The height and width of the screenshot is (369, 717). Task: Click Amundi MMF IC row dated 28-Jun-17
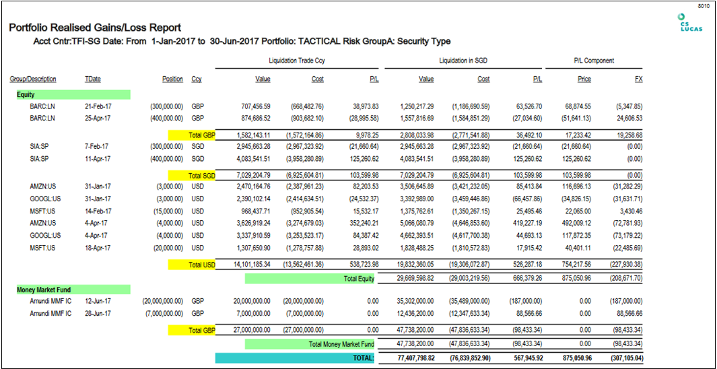pos(336,313)
